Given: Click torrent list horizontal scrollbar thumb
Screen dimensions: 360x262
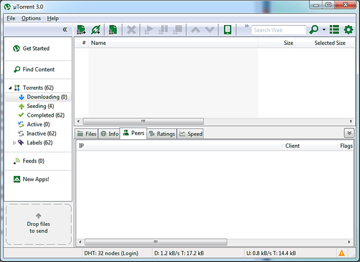Looking at the screenshot, I should click(x=143, y=121).
